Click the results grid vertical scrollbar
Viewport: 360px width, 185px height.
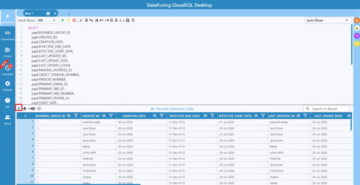pos(351,125)
